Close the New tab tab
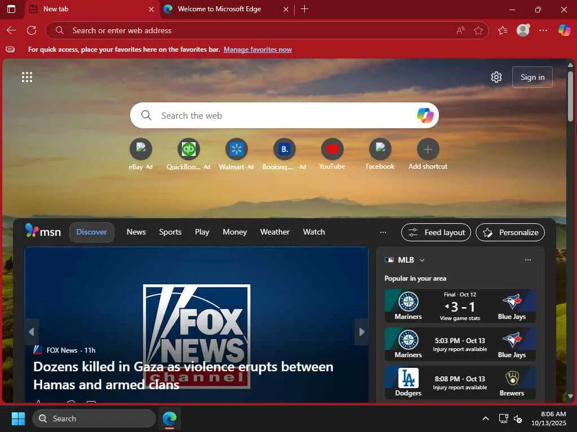 click(x=151, y=9)
